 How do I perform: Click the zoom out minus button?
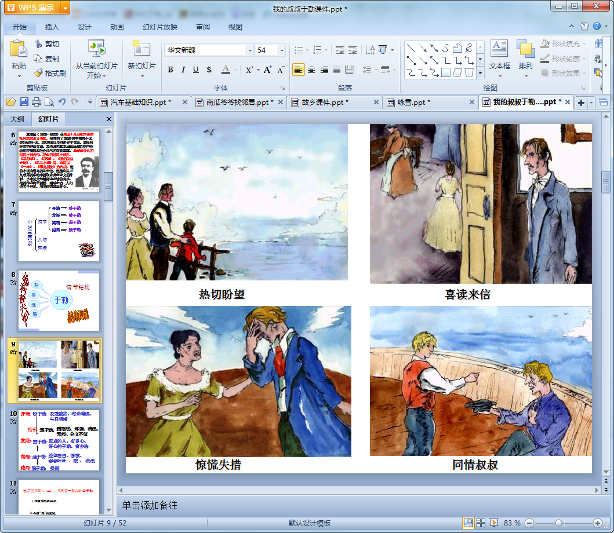coord(529,523)
